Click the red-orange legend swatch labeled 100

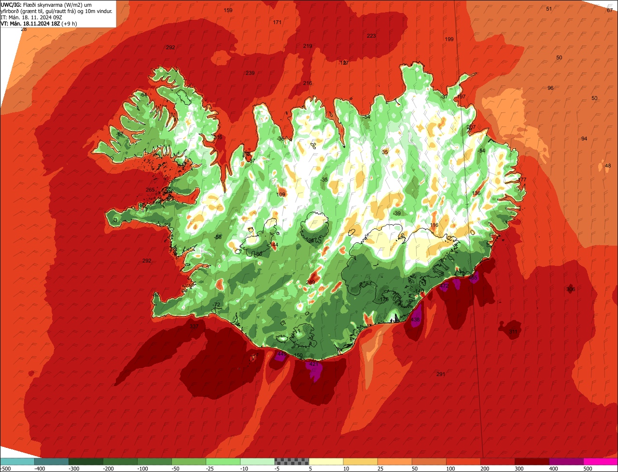pos(463,461)
